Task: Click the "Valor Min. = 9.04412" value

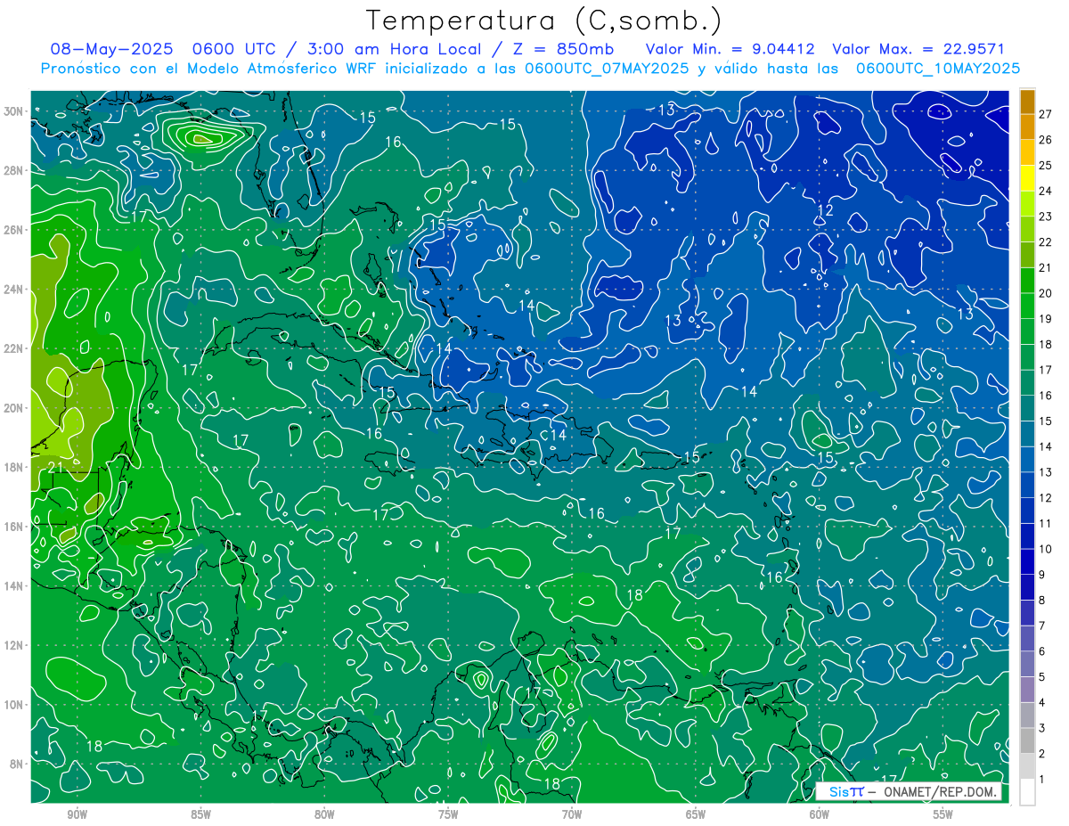Action: pyautogui.click(x=730, y=50)
